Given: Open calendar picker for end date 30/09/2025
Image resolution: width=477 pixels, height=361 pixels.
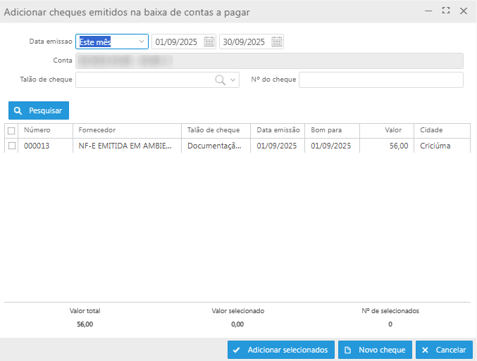Looking at the screenshot, I should coord(277,42).
